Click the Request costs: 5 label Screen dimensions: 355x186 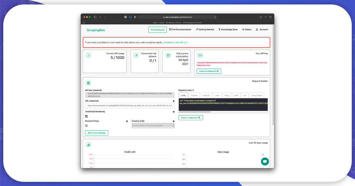[186, 90]
